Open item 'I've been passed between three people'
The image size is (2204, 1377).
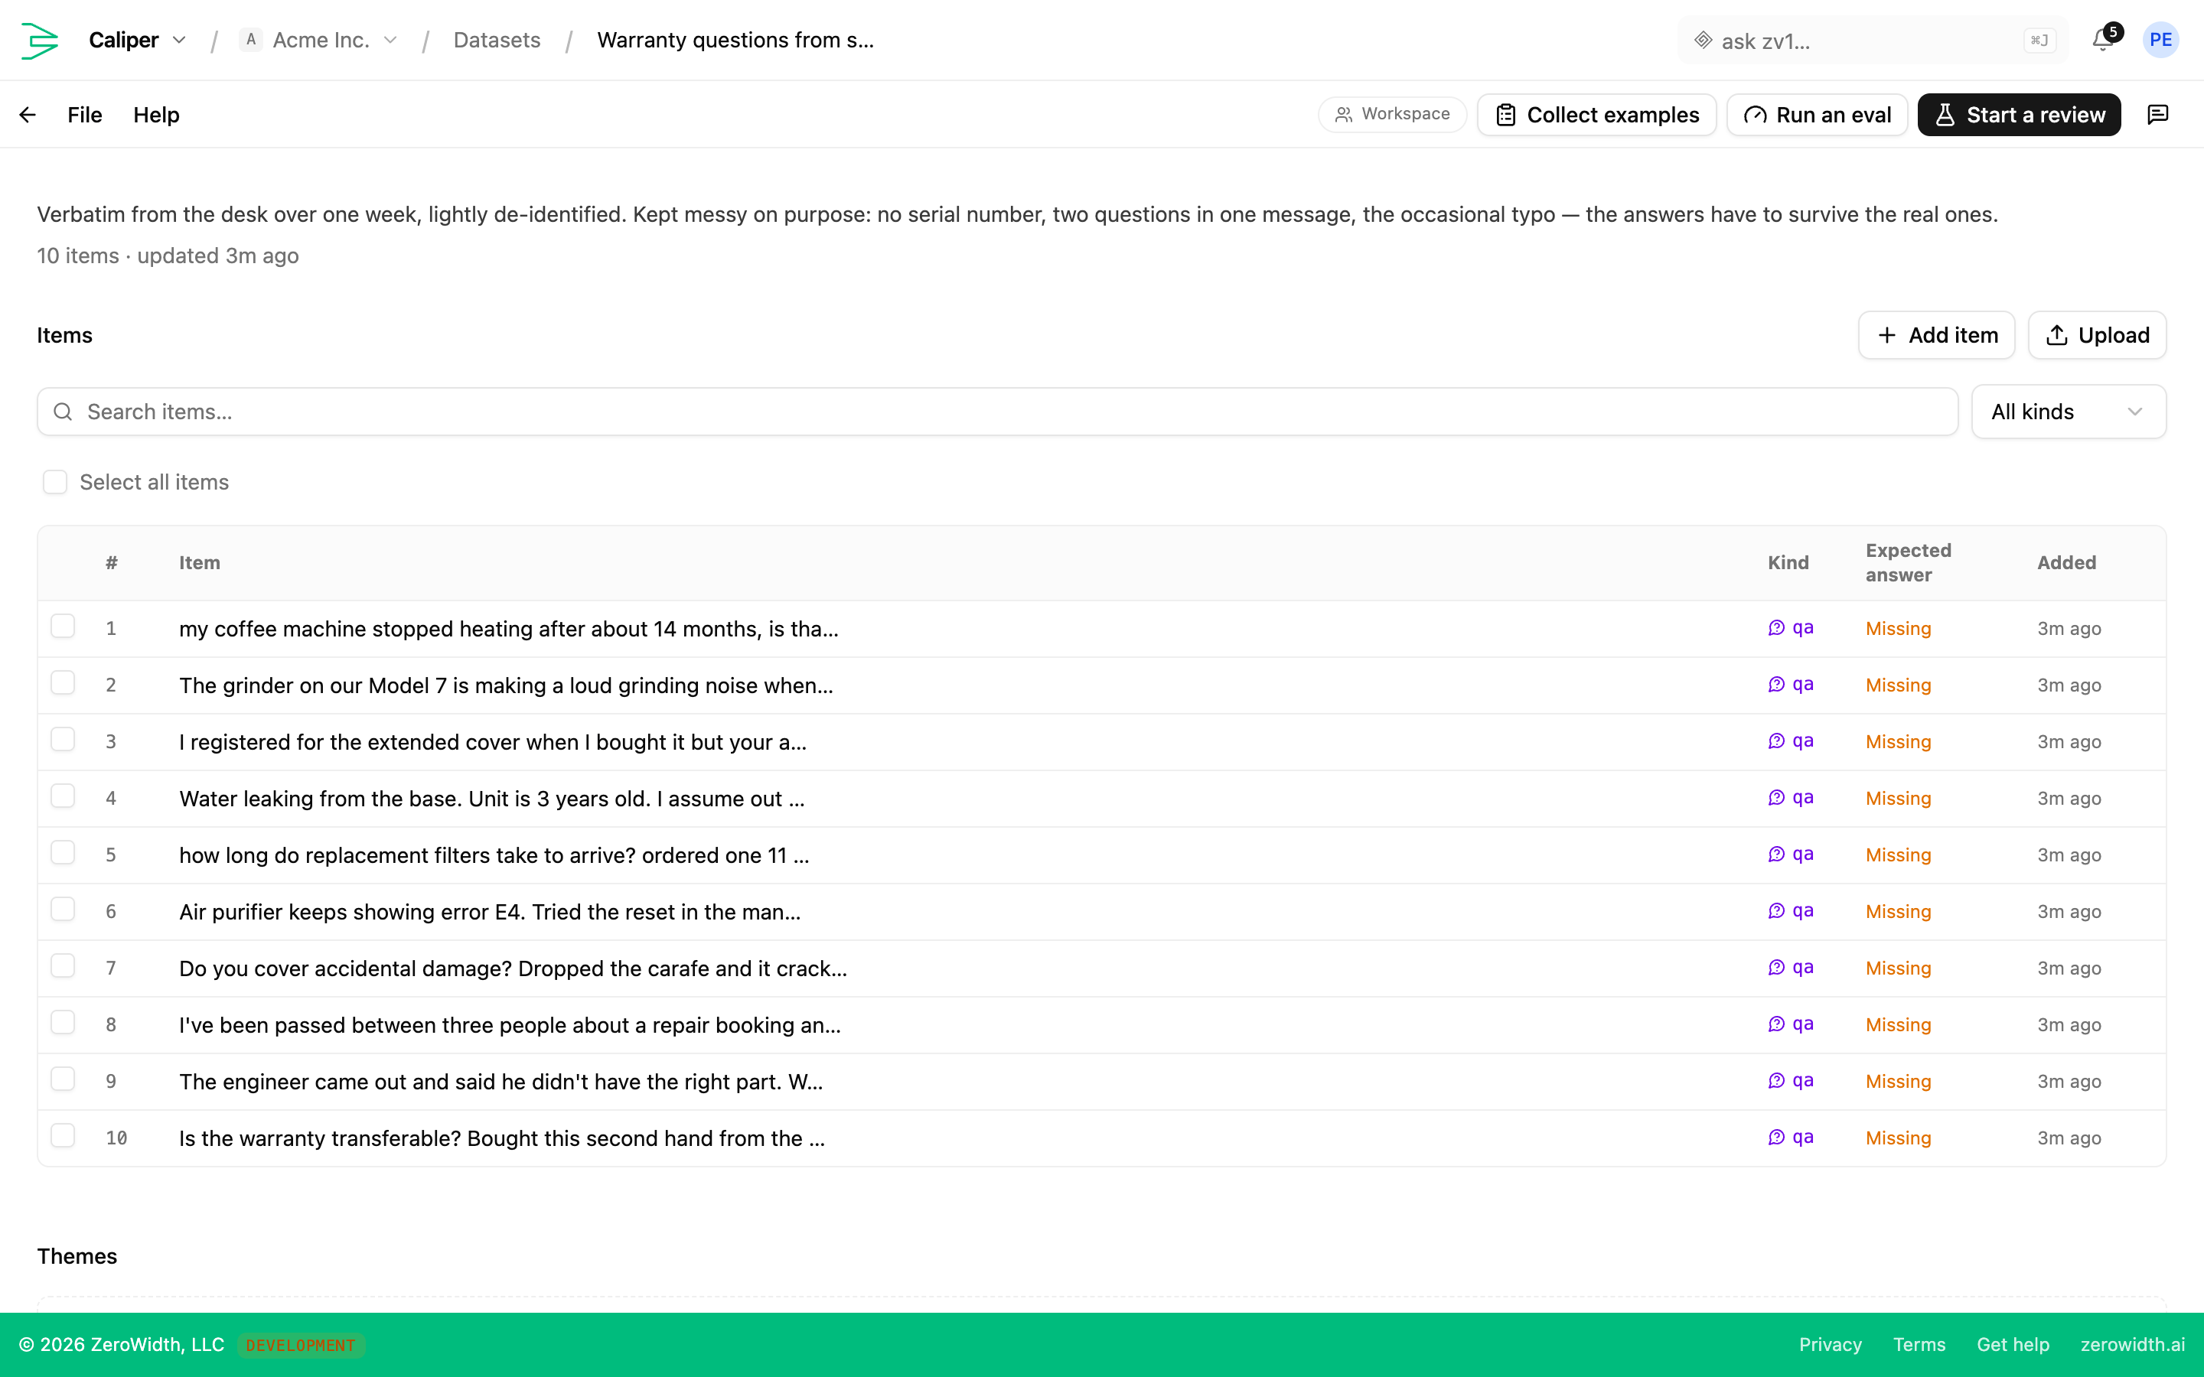[x=510, y=1024]
